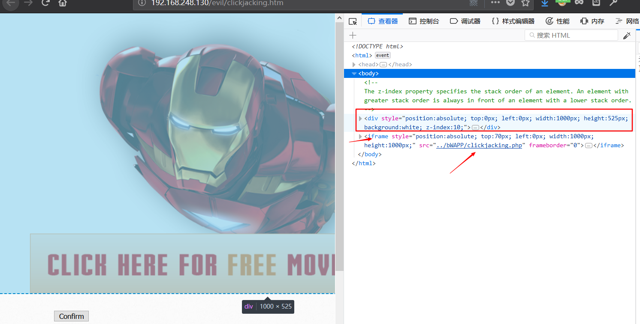The image size is (640, 324).
Task: Focus the 搜索 HTML search field
Action: tap(571, 36)
